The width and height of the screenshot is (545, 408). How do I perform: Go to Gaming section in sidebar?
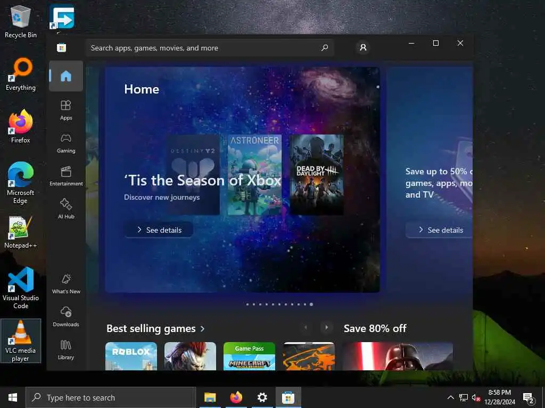coord(66,143)
